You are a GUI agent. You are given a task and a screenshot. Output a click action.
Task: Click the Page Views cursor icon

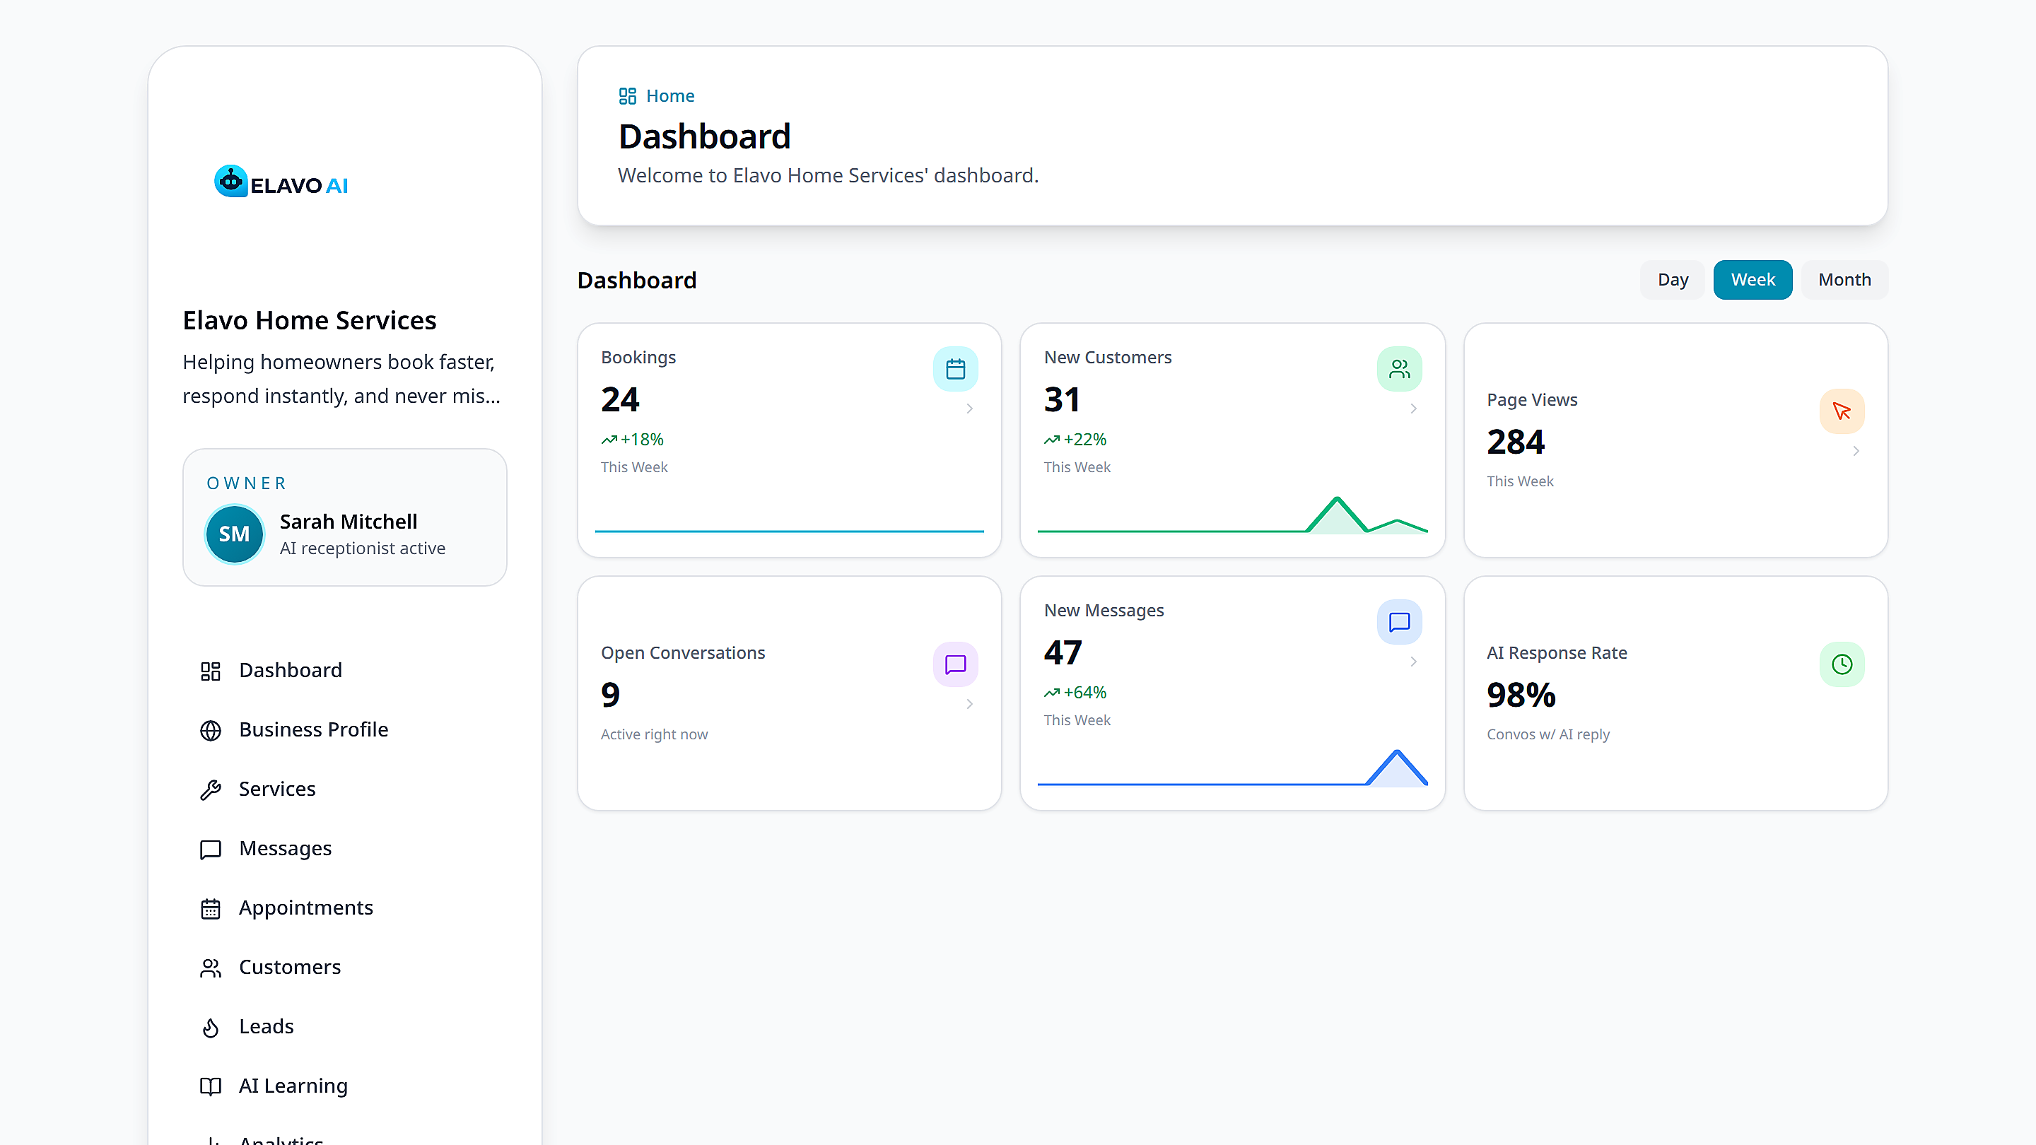coord(1842,411)
